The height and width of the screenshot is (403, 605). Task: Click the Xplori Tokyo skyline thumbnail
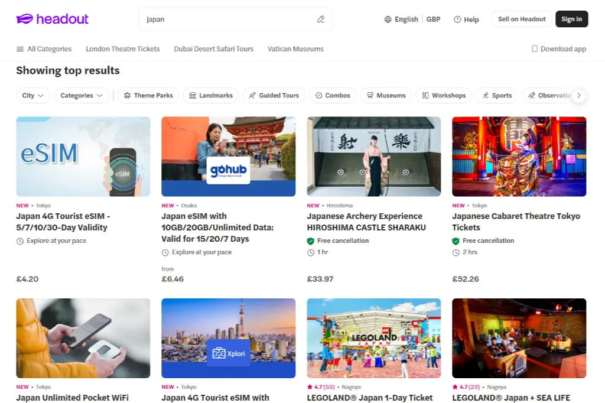229,338
